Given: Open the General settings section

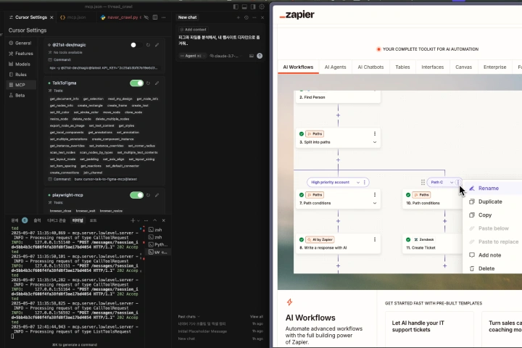Looking at the screenshot, I should pos(20,43).
